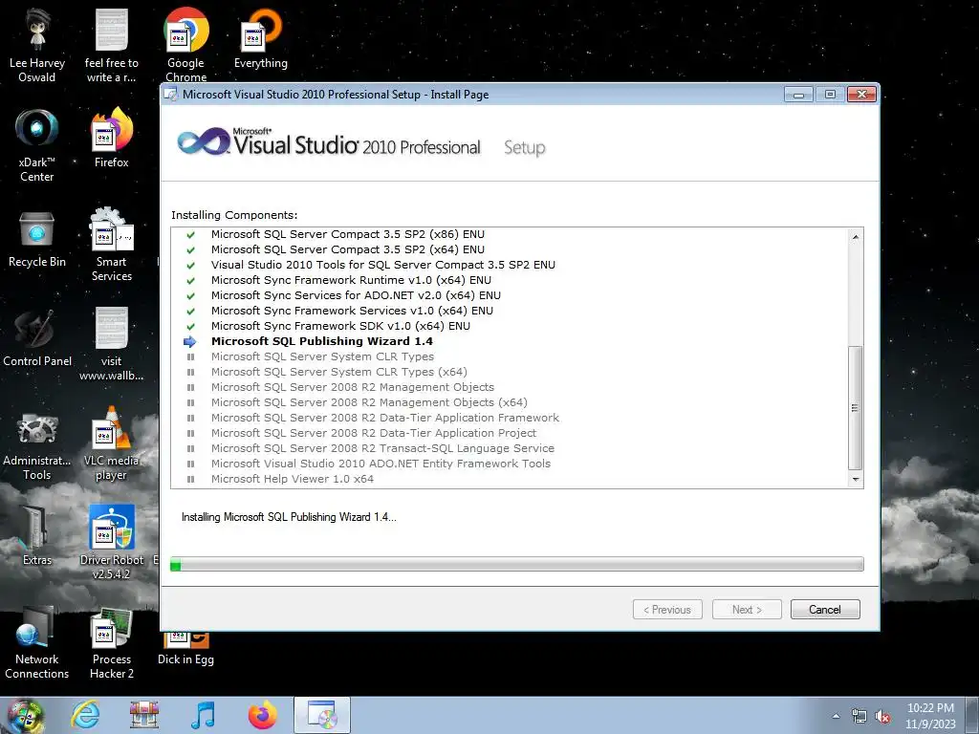This screenshot has width=979, height=734.
Task: Click the muted volume tray icon
Action: [x=882, y=717]
